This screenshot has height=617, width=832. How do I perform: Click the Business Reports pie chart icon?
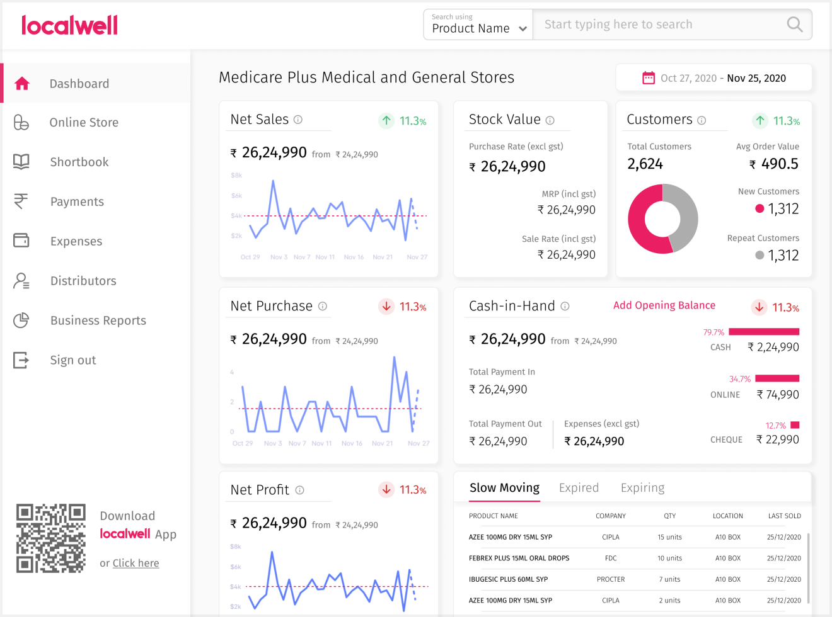click(x=21, y=320)
